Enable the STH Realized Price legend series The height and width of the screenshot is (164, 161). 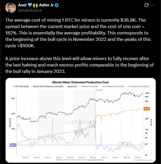point(112,87)
